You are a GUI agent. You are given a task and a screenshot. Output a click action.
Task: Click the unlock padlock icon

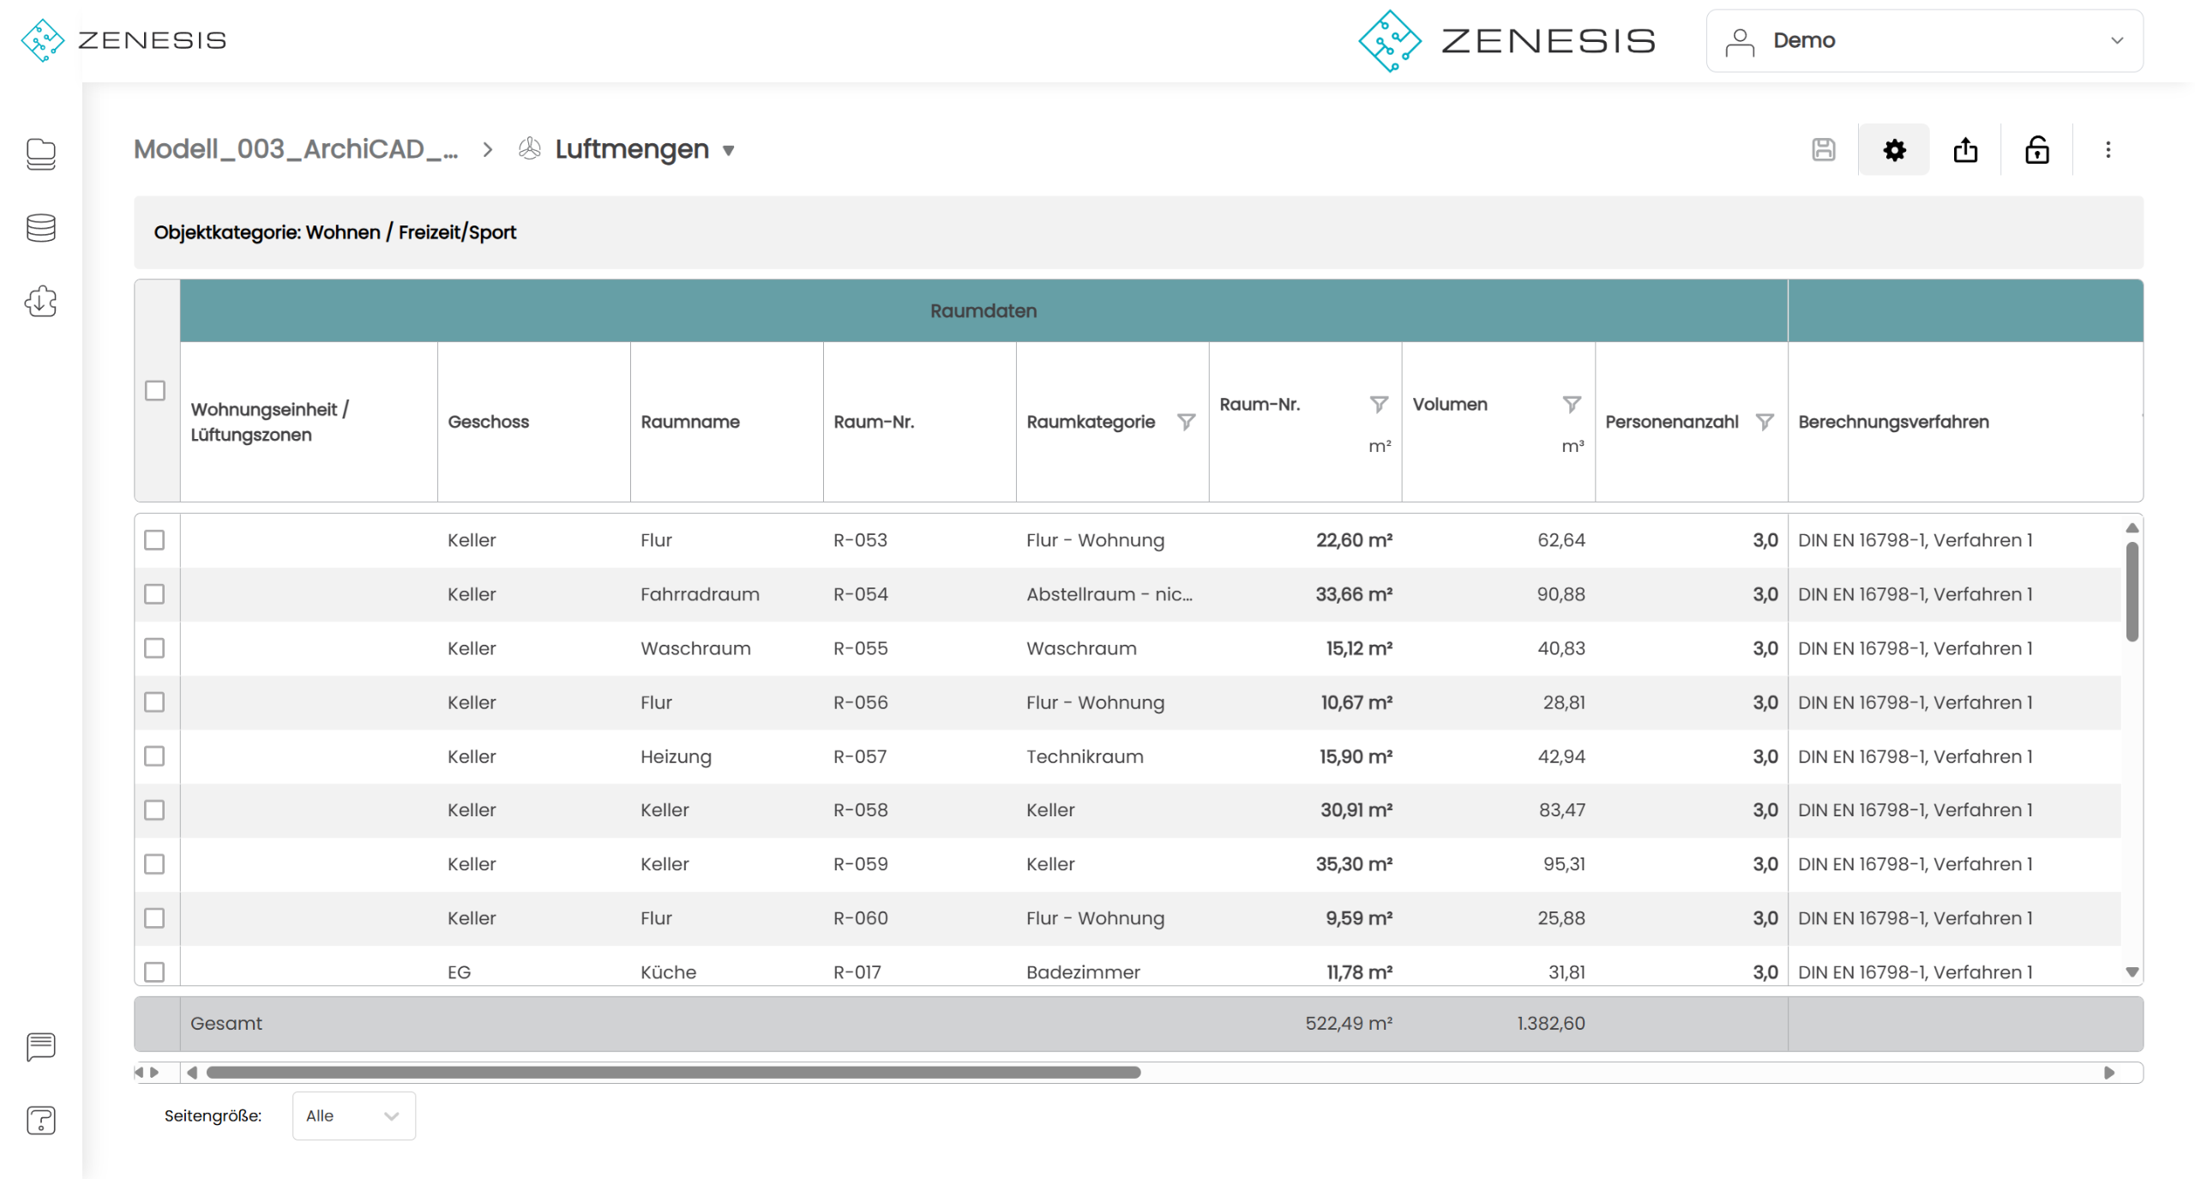(x=2036, y=150)
